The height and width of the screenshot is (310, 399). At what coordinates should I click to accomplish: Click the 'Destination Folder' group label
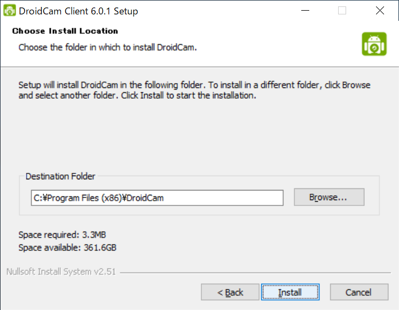tap(60, 176)
